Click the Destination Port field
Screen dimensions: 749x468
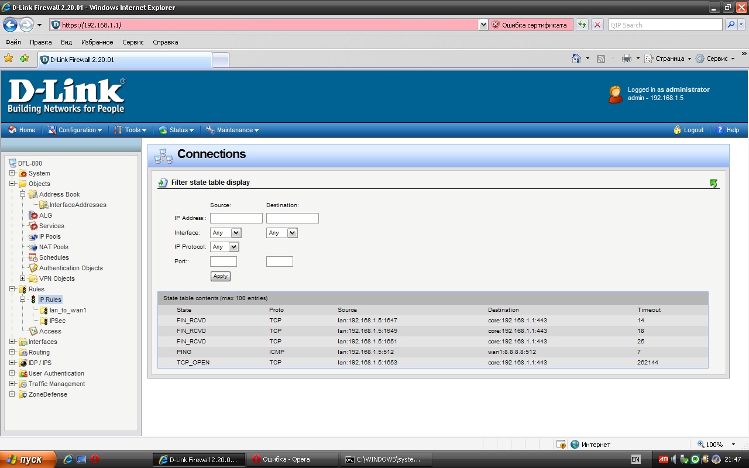(x=280, y=261)
